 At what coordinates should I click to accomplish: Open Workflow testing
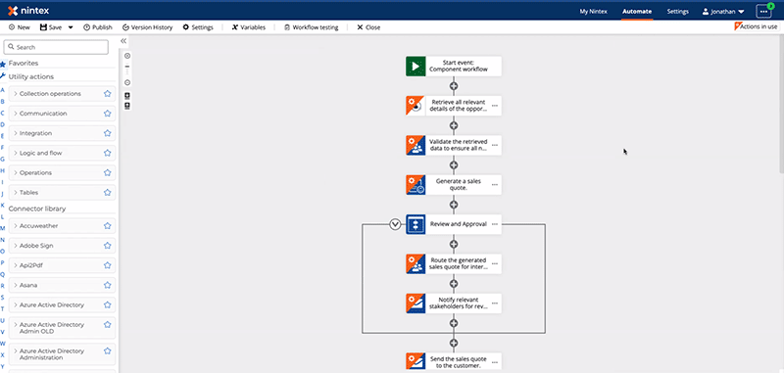click(311, 27)
